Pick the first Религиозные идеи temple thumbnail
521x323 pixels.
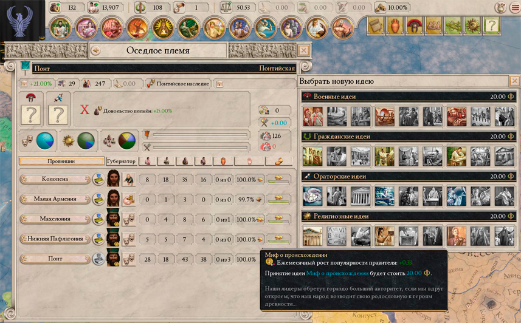tap(312, 236)
